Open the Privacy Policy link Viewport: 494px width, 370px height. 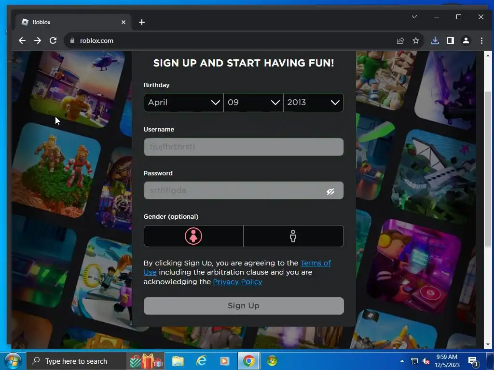click(237, 282)
